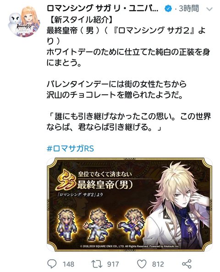
Task: Click the 3時間 timestamp
Action: point(189,8)
